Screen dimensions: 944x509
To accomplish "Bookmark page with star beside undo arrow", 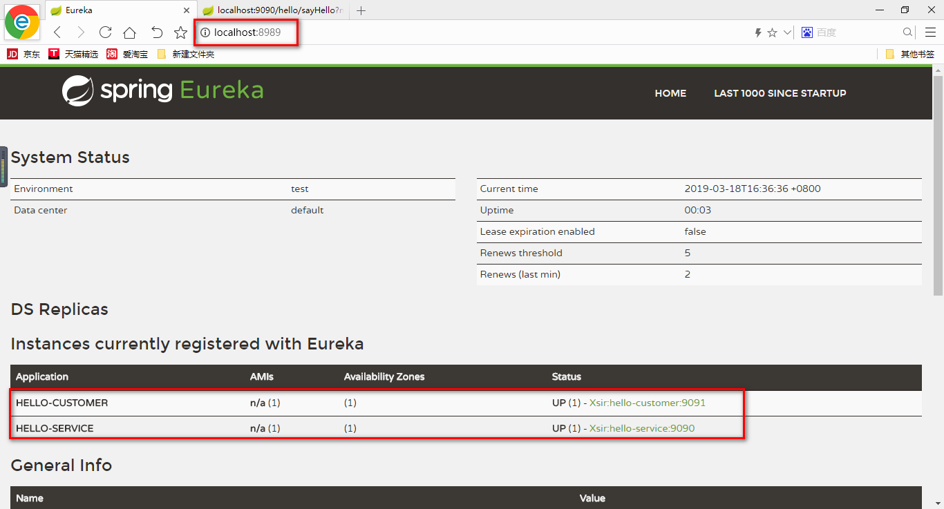I will tap(180, 32).
